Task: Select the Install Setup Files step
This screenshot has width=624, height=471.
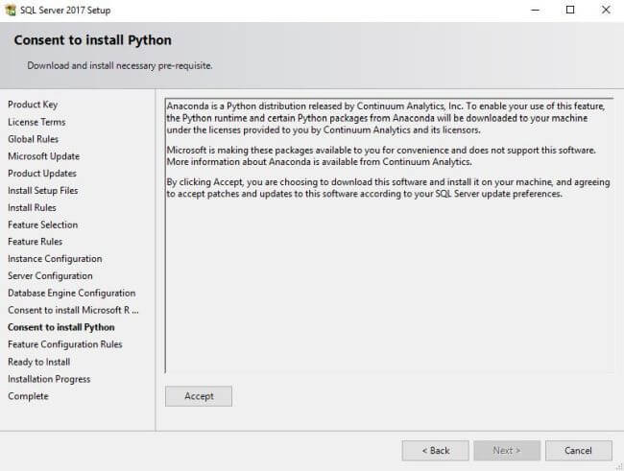Action: tap(43, 191)
